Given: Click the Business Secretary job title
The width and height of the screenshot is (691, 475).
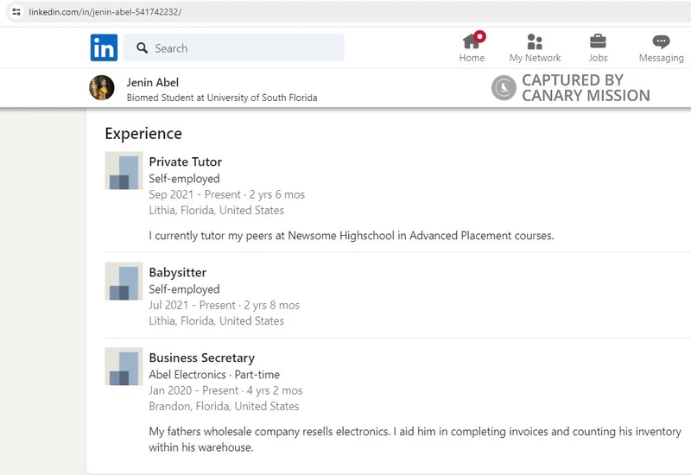Looking at the screenshot, I should (x=202, y=358).
